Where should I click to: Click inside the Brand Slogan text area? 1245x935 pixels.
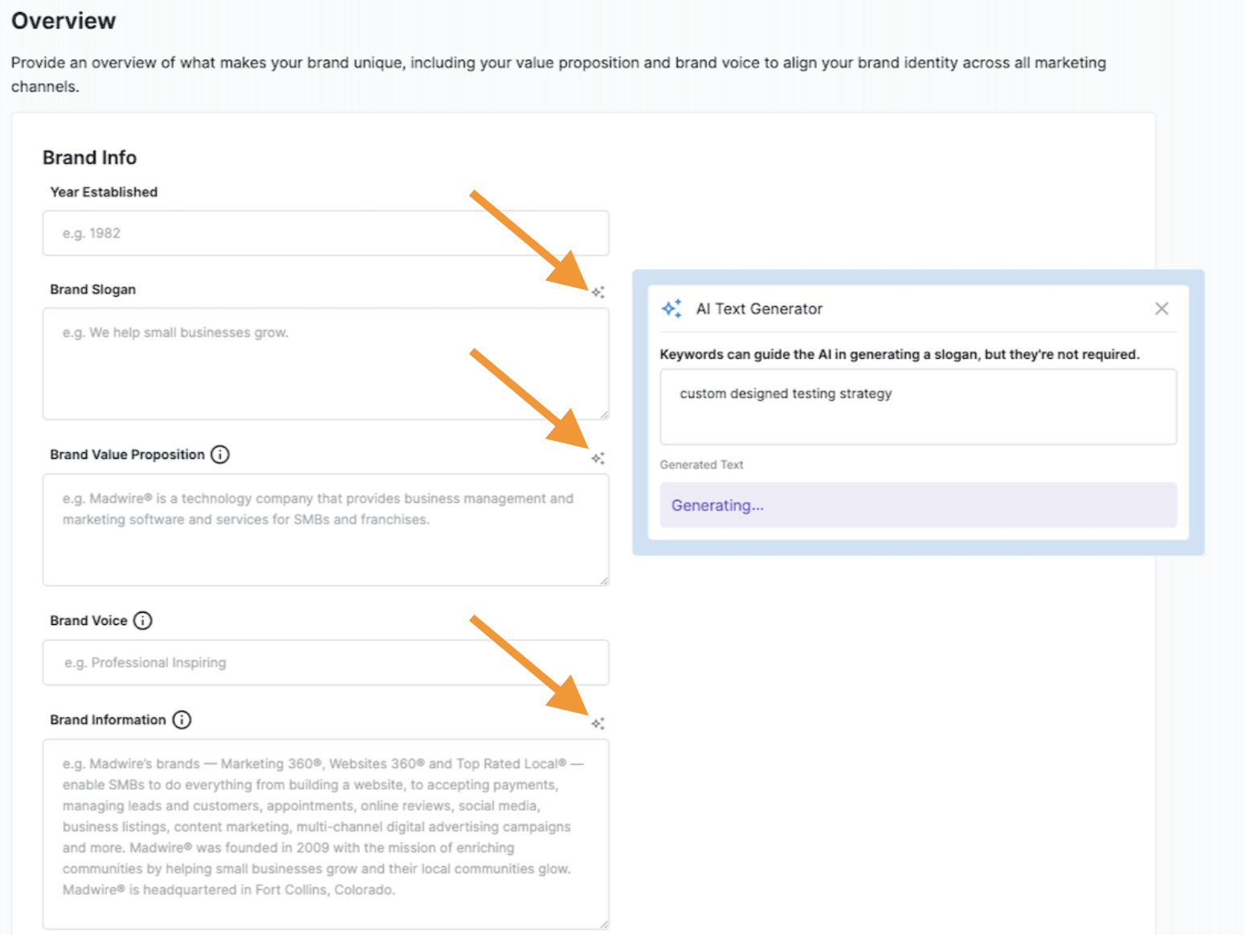tap(325, 364)
